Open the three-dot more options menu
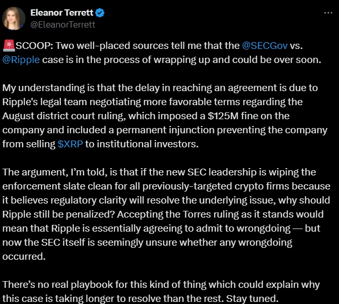Image resolution: width=339 pixels, height=304 pixels. pyautogui.click(x=328, y=13)
